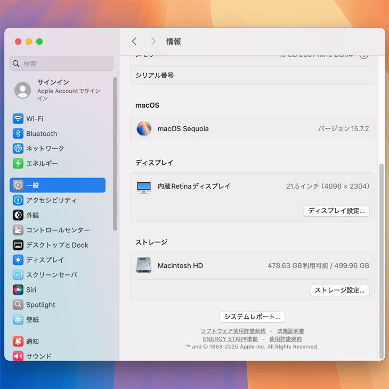
Task: Click the ディスプレイ設定... button
Action: click(x=336, y=211)
